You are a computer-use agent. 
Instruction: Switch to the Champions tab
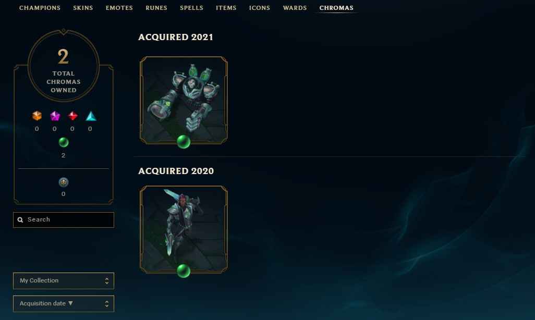pyautogui.click(x=40, y=8)
